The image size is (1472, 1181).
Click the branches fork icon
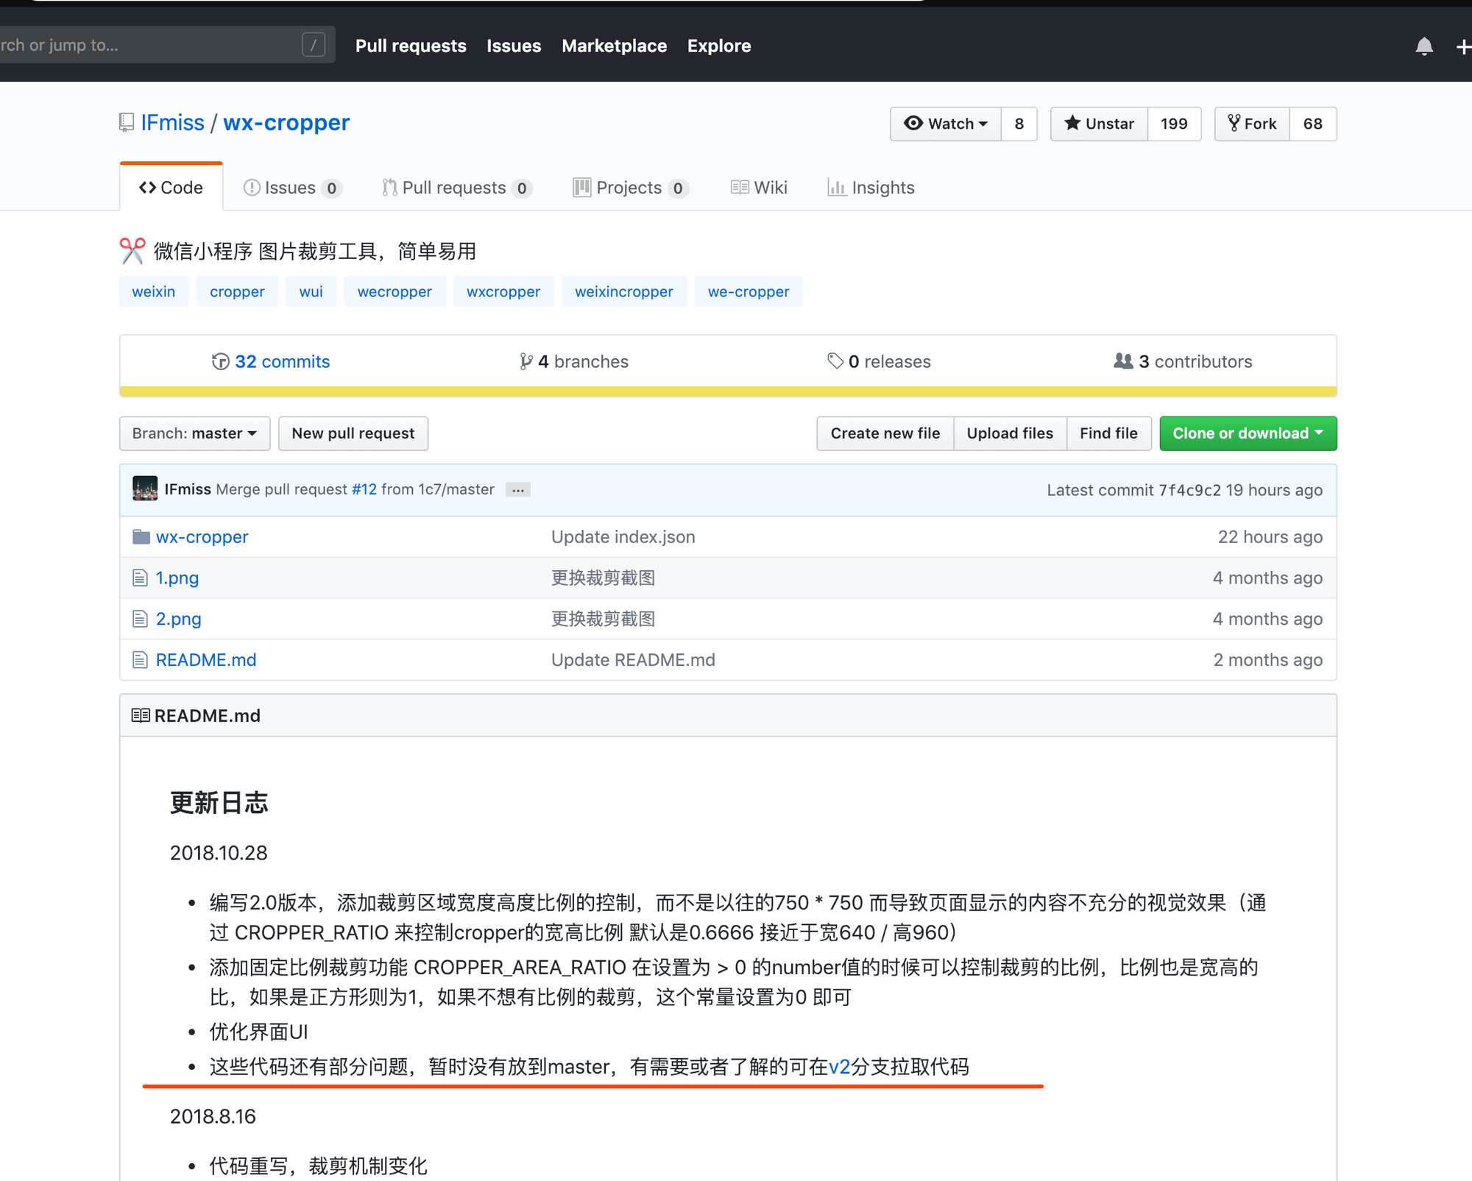[526, 361]
